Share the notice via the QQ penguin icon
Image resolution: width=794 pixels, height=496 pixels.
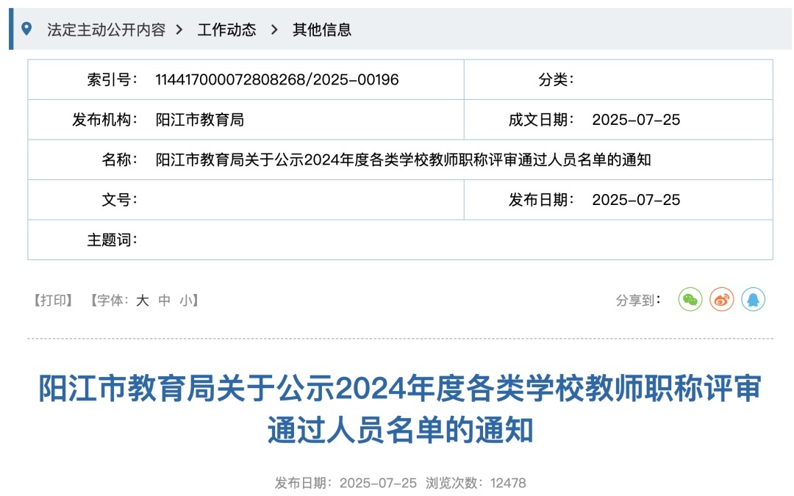coord(753,299)
